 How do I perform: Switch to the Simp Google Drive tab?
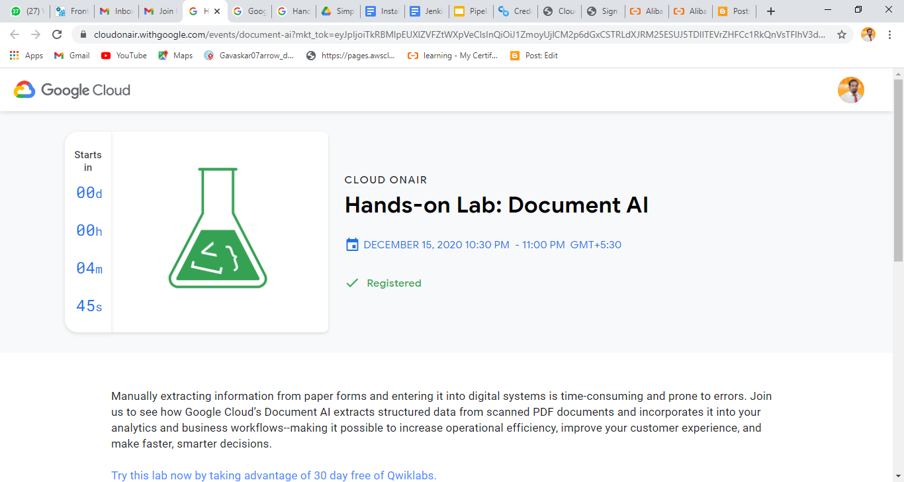[x=338, y=11]
